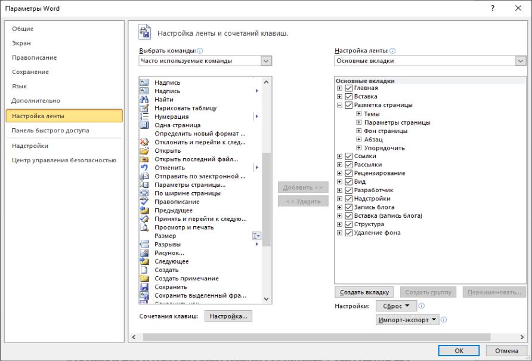
Task: Toggle the Удаление фона checkbox
Action: (348, 233)
